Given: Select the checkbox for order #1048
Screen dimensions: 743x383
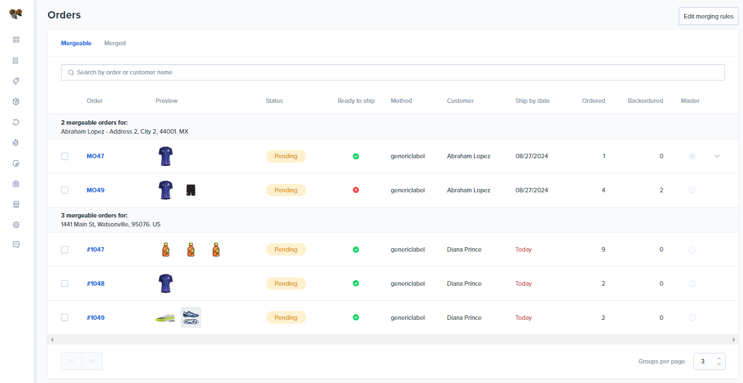Looking at the screenshot, I should pyautogui.click(x=65, y=284).
